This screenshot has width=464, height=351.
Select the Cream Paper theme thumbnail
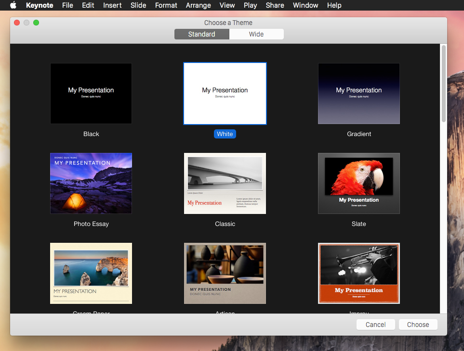[x=91, y=274]
